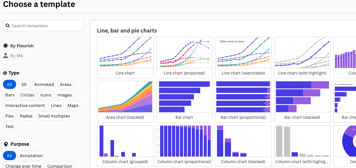Enable the Animated type filter
356x168 pixels.
44,84
